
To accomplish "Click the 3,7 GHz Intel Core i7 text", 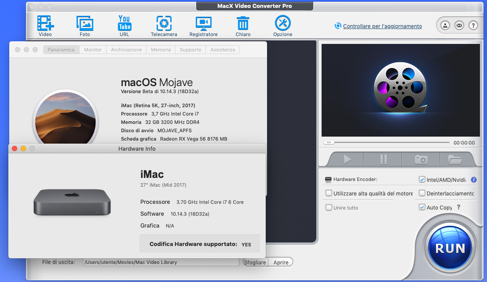I will click(x=175, y=114).
